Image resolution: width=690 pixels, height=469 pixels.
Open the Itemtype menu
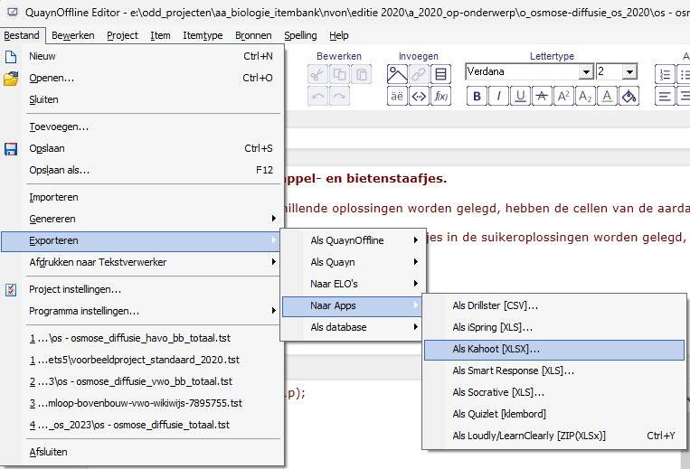(203, 35)
